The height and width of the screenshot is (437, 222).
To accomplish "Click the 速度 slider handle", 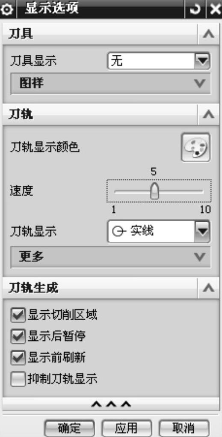I will 154,191.
